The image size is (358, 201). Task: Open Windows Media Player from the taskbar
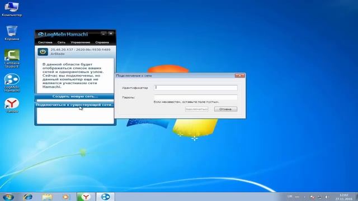pyautogui.click(x=66, y=197)
